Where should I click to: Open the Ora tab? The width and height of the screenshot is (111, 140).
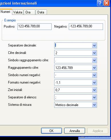click(29, 12)
